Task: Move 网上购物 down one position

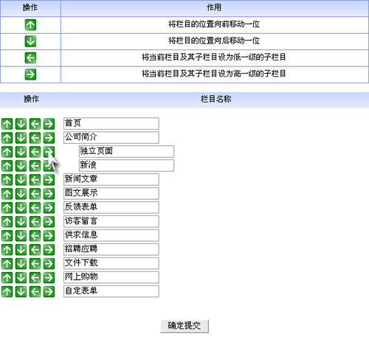Action: pyautogui.click(x=21, y=278)
